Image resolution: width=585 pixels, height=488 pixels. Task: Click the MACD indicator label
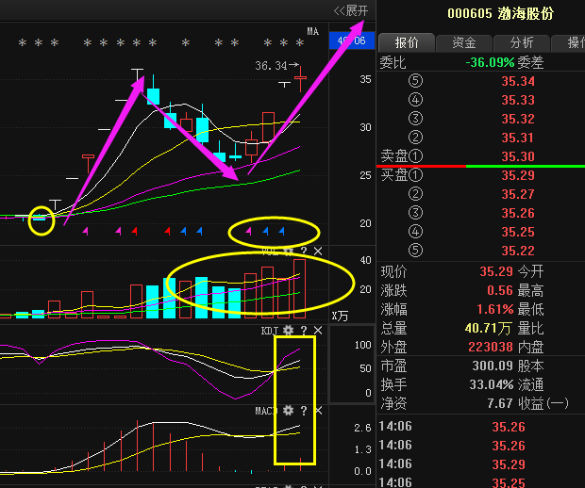[266, 411]
